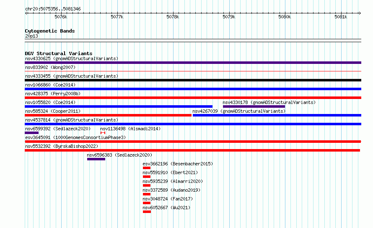The height and width of the screenshot is (228, 373).
Task: Click the nsv3048724 (Fan2017) label
Action: tap(168, 199)
